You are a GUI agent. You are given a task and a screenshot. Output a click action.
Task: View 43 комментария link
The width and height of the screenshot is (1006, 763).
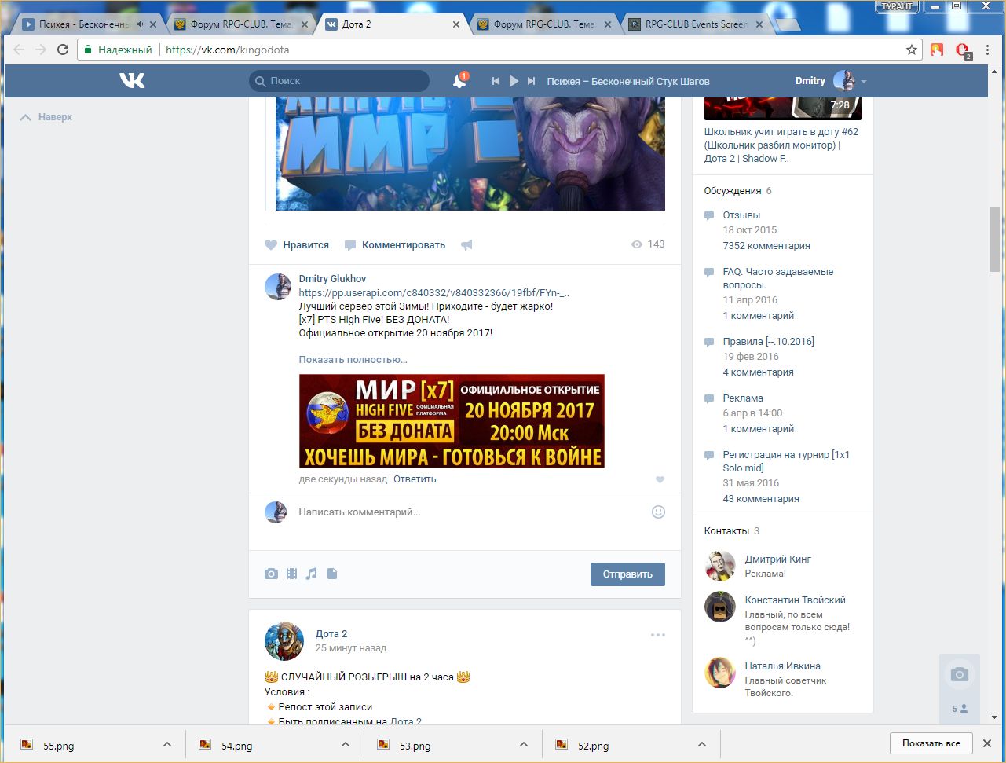(761, 499)
